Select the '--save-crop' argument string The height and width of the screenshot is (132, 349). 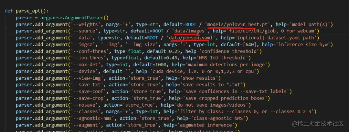[89, 98]
